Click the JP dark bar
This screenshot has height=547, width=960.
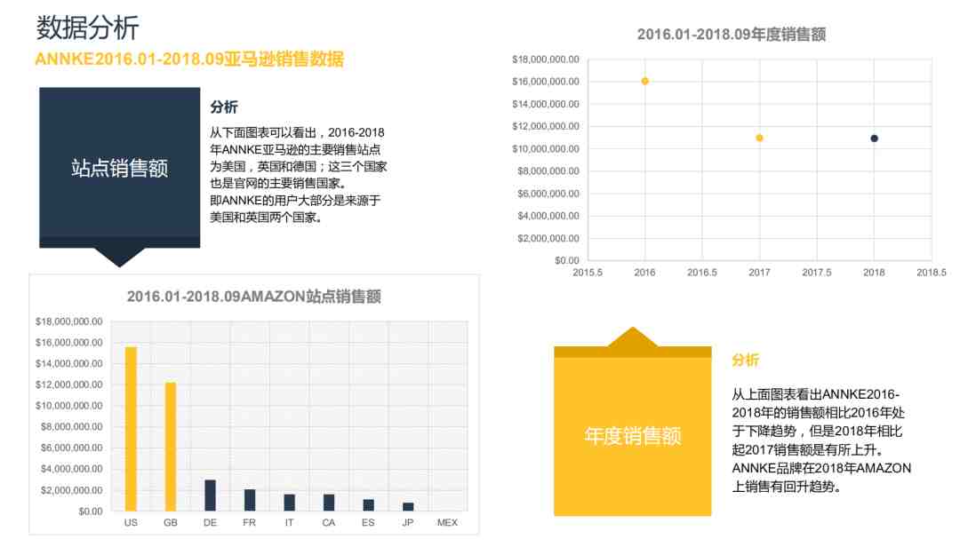(408, 507)
